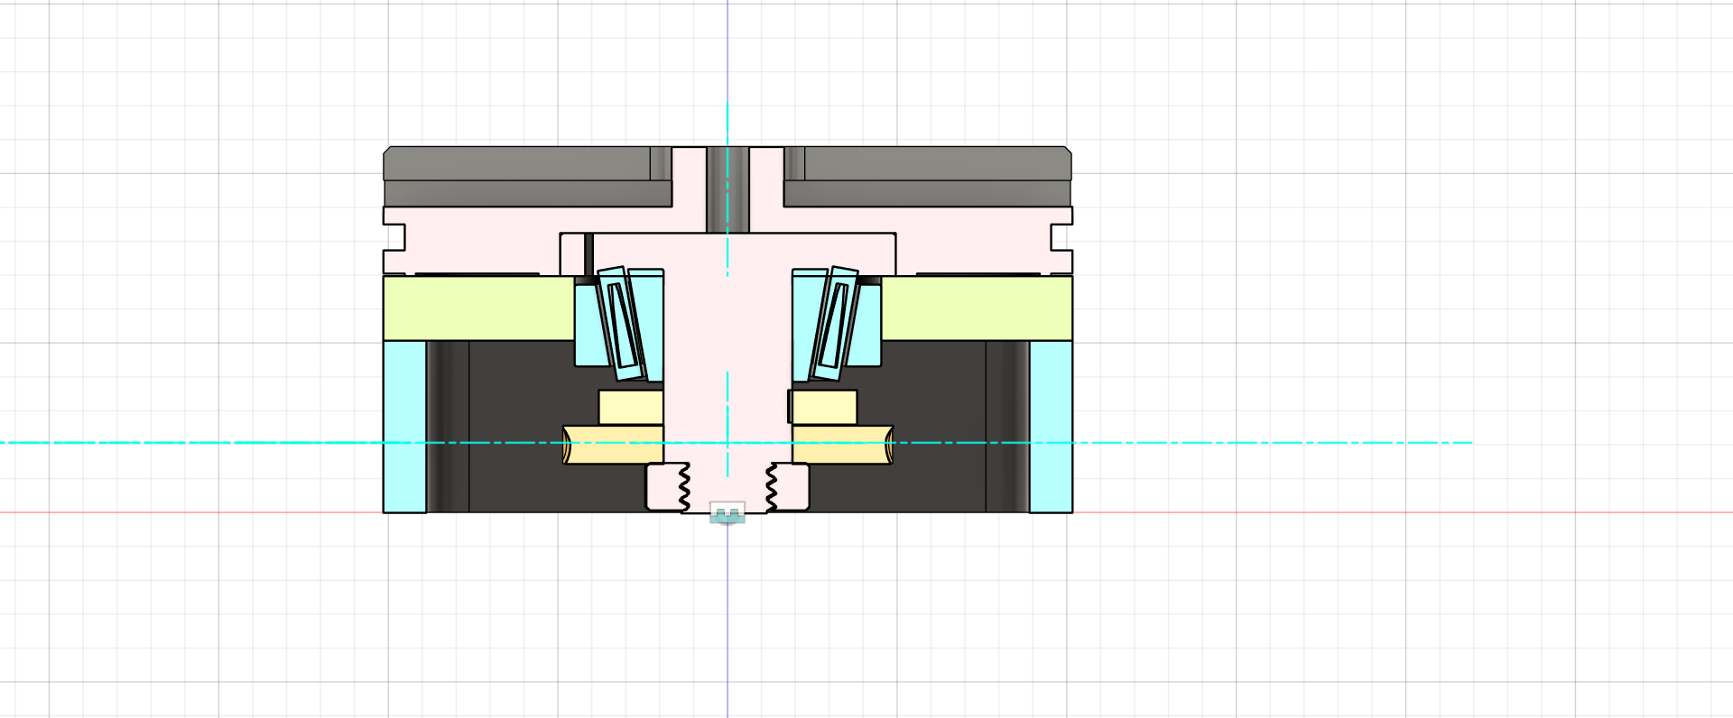Click the joint glyph icon at the origin
This screenshot has width=1733, height=718.
[727, 513]
